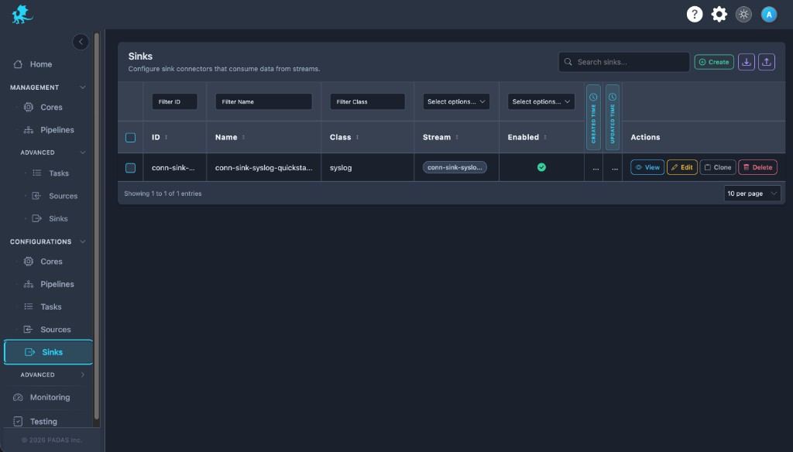This screenshot has height=452, width=793.
Task: Click the Filter Name input
Action: [263, 101]
